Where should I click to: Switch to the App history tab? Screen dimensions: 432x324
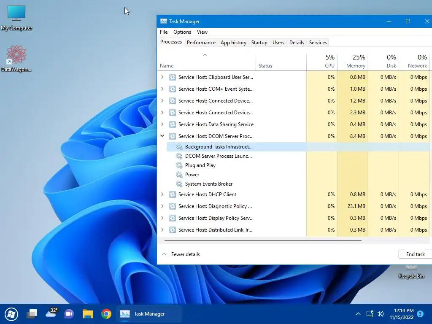[x=233, y=43]
